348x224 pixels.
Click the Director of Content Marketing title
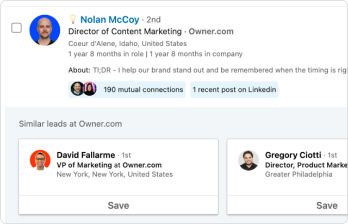pyautogui.click(x=125, y=32)
